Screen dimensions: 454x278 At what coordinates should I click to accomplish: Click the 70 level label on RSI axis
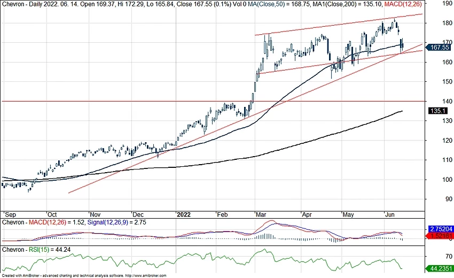449,256
